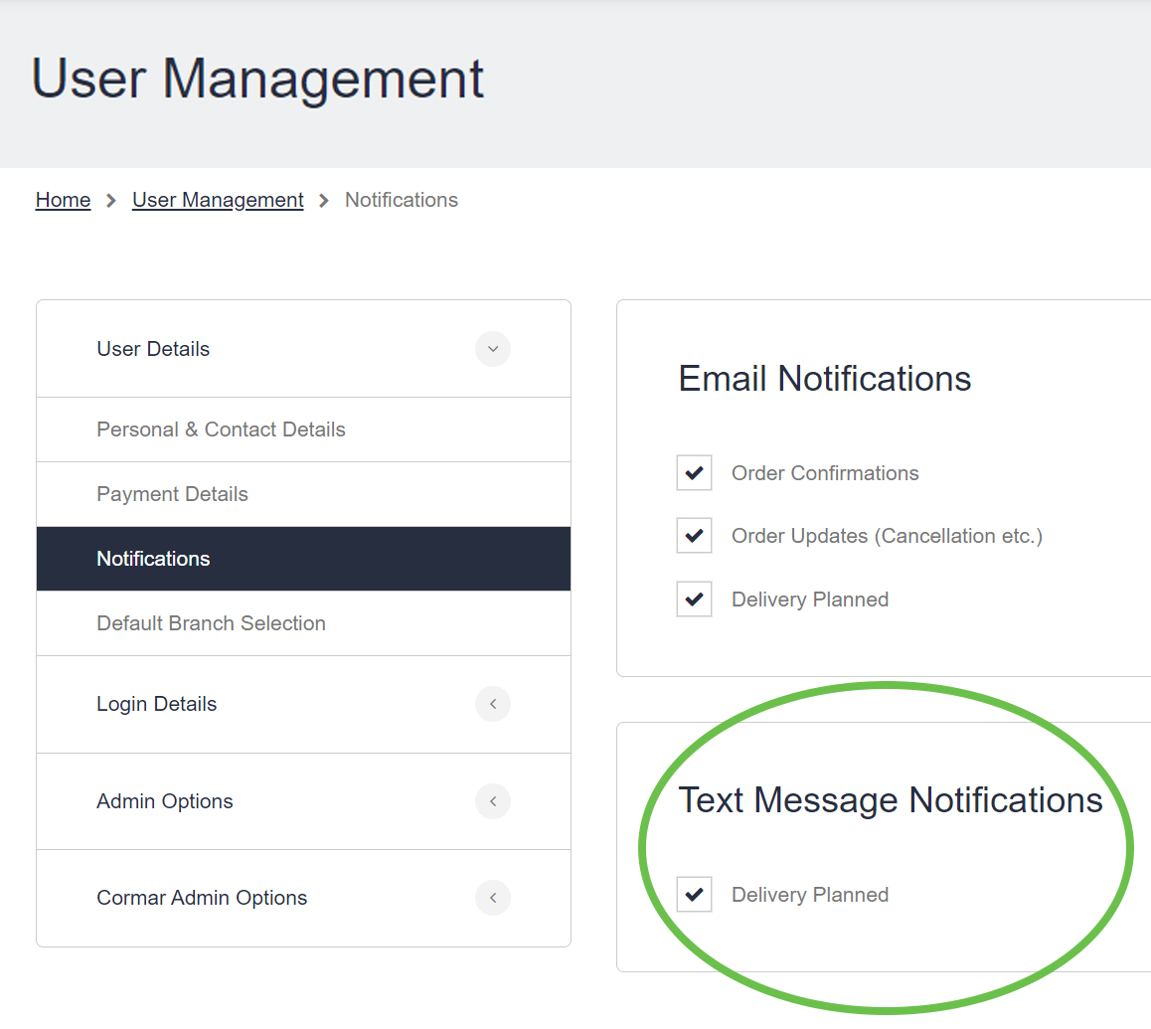Navigate to User Management breadcrumb link
The image size is (1151, 1029).
pyautogui.click(x=218, y=200)
